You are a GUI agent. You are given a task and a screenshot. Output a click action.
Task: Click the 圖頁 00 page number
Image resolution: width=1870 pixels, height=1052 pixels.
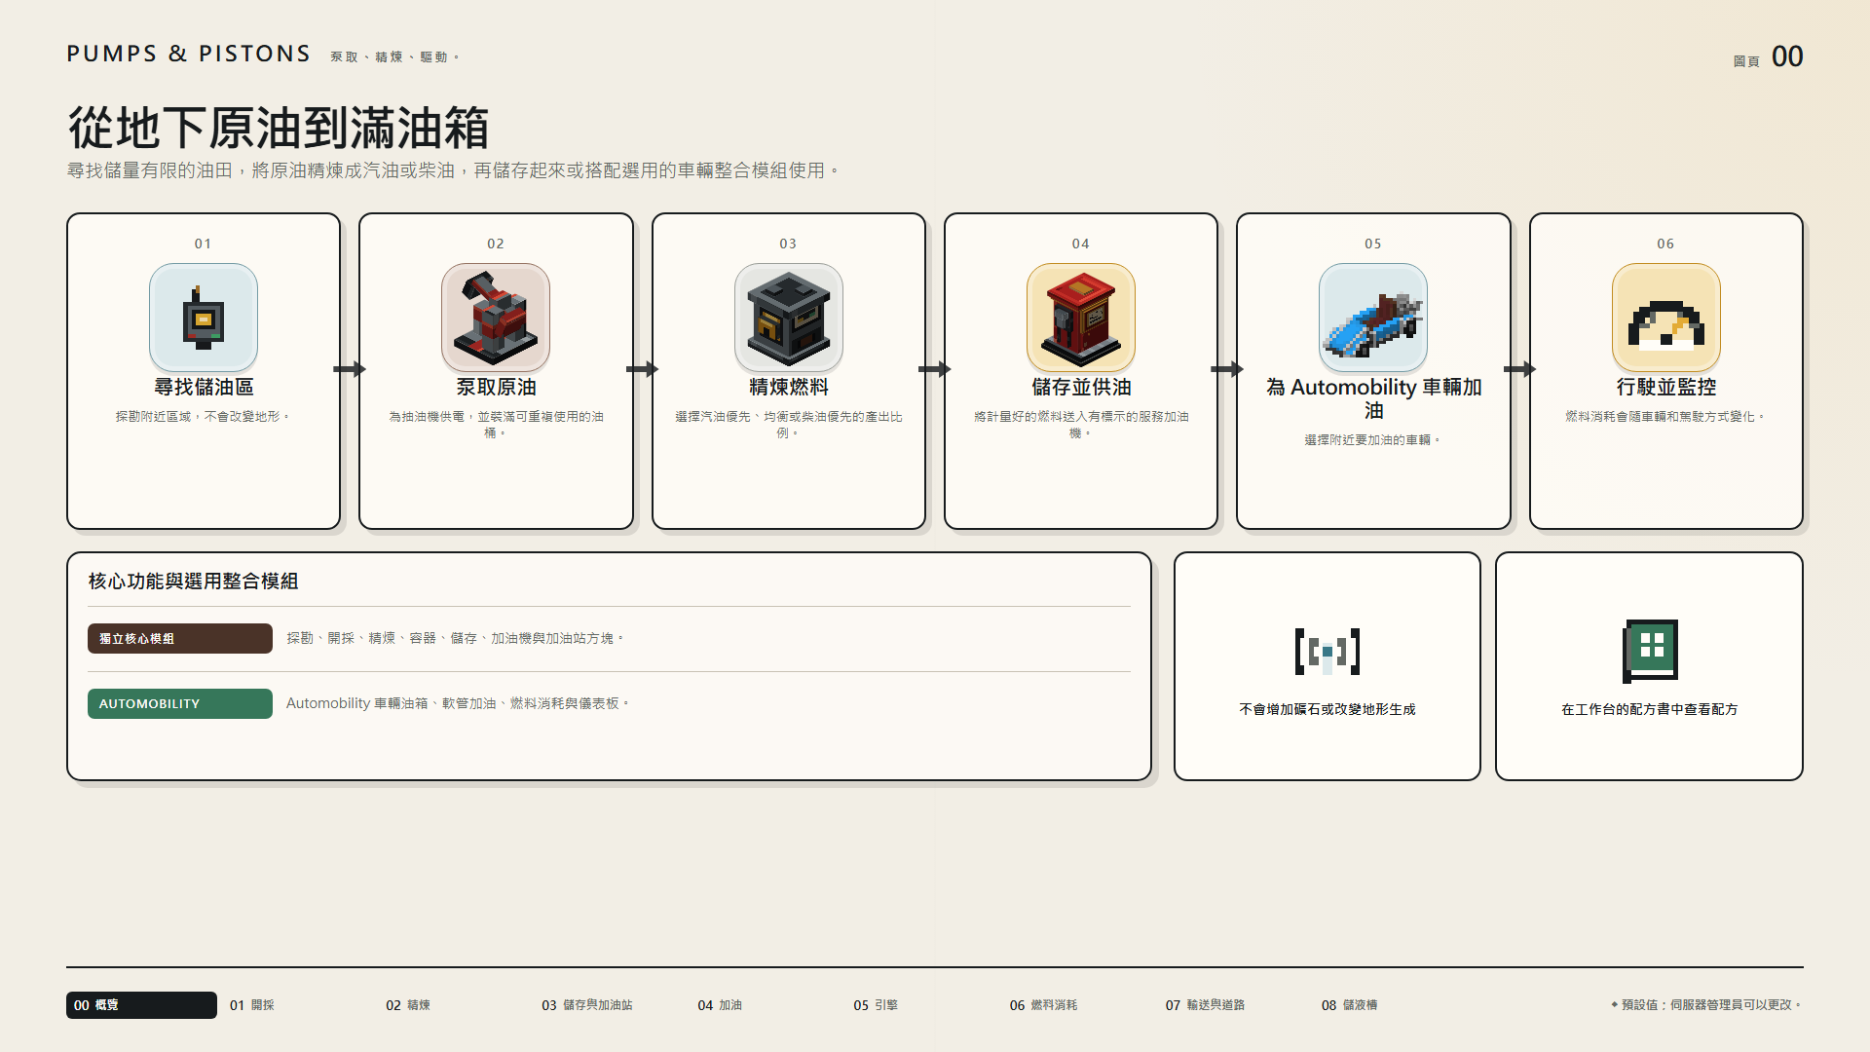(1768, 56)
